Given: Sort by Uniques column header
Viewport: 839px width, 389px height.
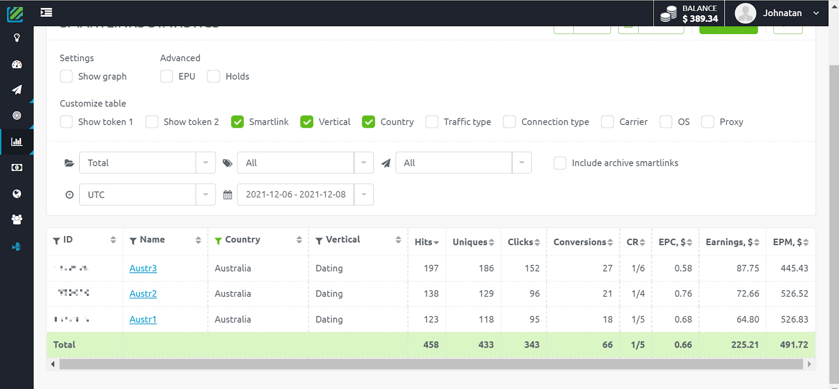Looking at the screenshot, I should click(474, 242).
